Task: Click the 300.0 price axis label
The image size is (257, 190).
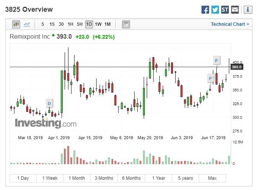Action: (x=237, y=118)
